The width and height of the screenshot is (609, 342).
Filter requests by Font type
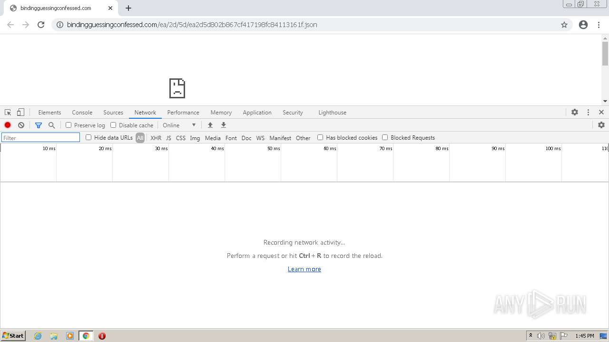231,138
